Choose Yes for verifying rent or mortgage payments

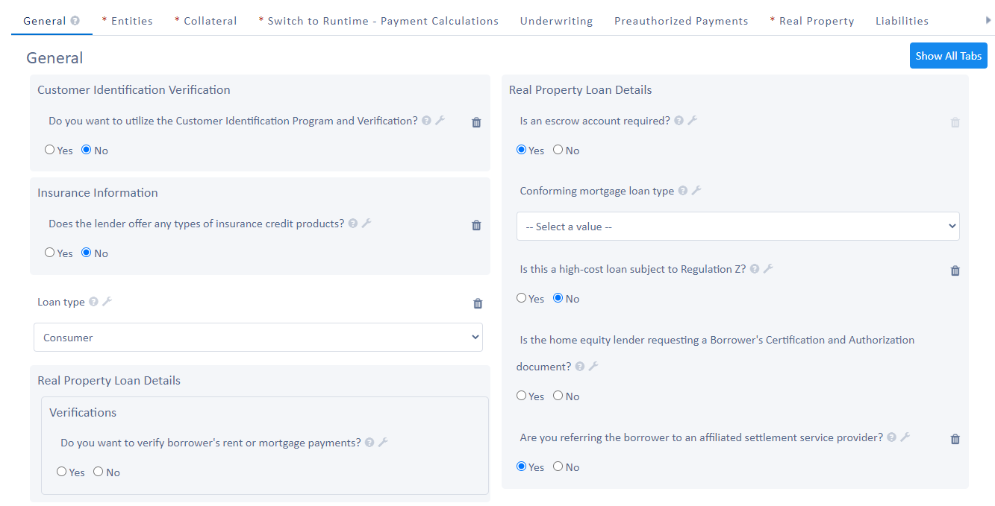(62, 472)
